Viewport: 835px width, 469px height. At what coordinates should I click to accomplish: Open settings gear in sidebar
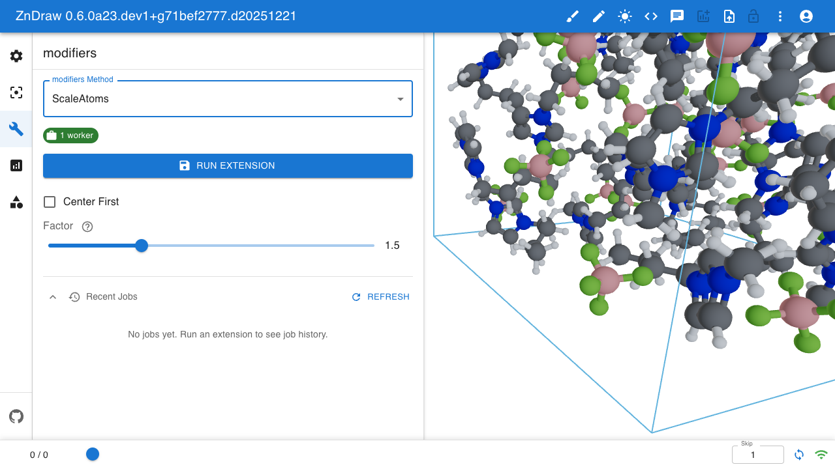[16, 56]
